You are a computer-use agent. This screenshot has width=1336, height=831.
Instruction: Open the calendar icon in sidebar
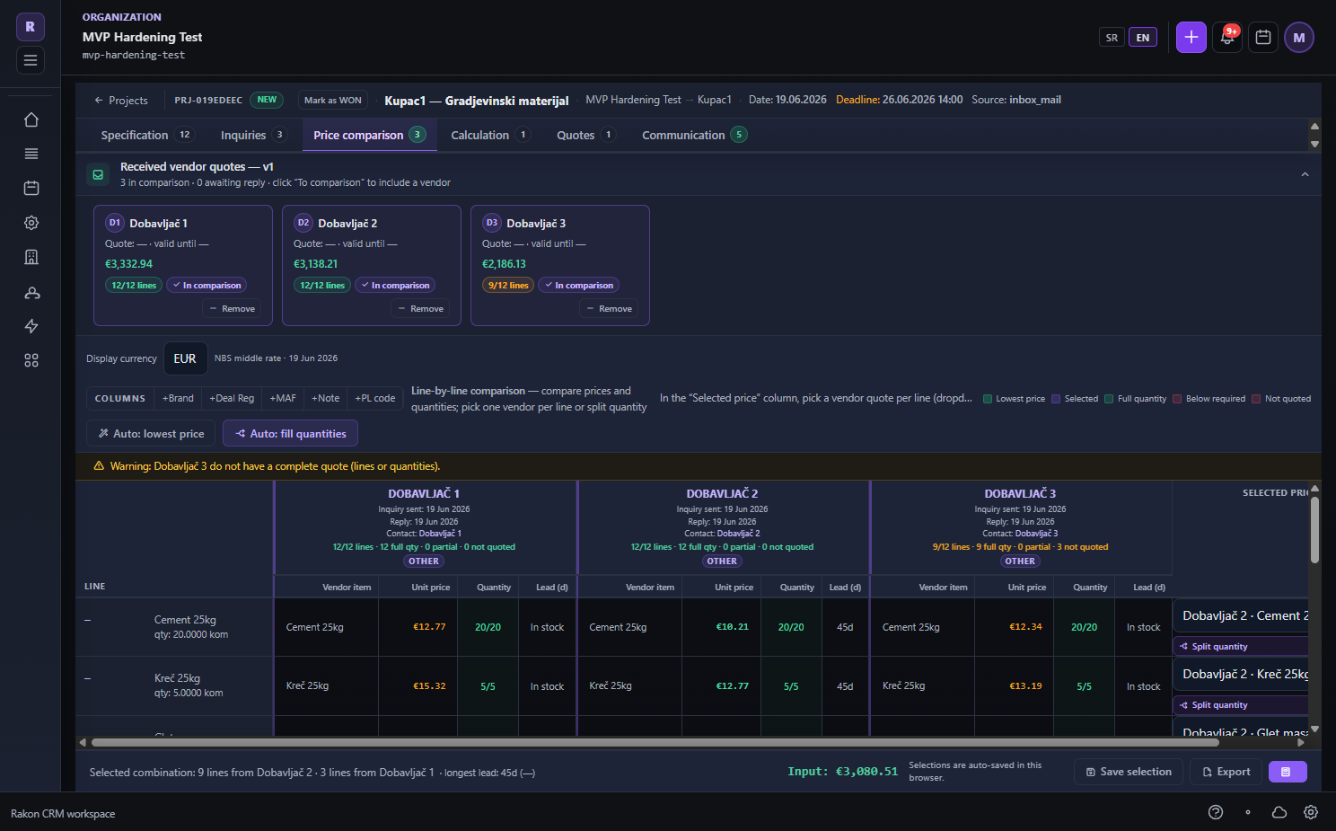point(31,188)
